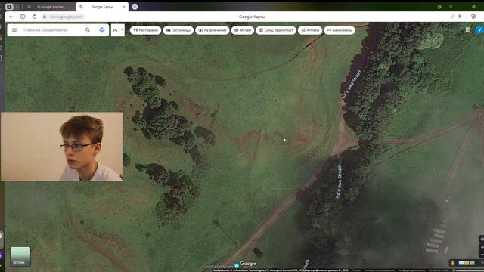Image resolution: width=484 pixels, height=272 pixels.
Task: Filter by Гостиницы chip
Action: click(178, 30)
